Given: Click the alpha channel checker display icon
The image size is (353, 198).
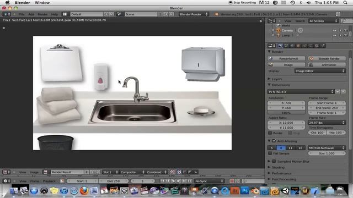Looking at the screenshot, I should [x=179, y=172].
